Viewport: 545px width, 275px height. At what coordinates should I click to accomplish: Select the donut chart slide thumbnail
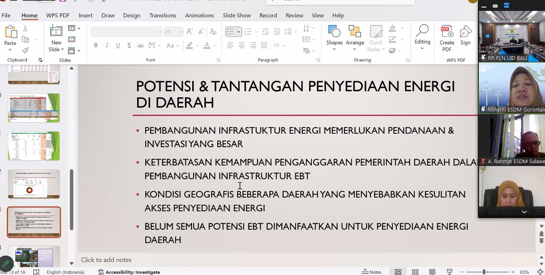[x=34, y=184]
